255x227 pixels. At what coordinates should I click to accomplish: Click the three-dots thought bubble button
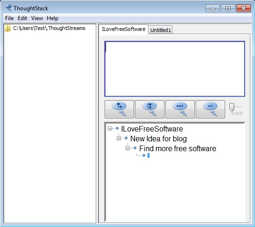[180, 109]
